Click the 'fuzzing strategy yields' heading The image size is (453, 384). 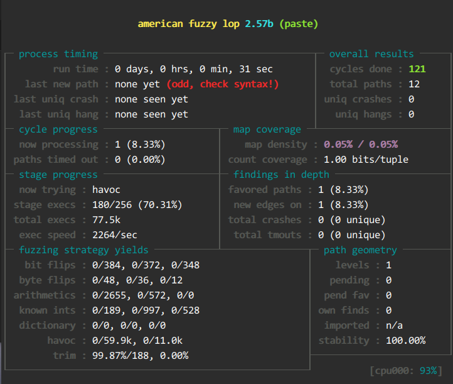coord(84,250)
